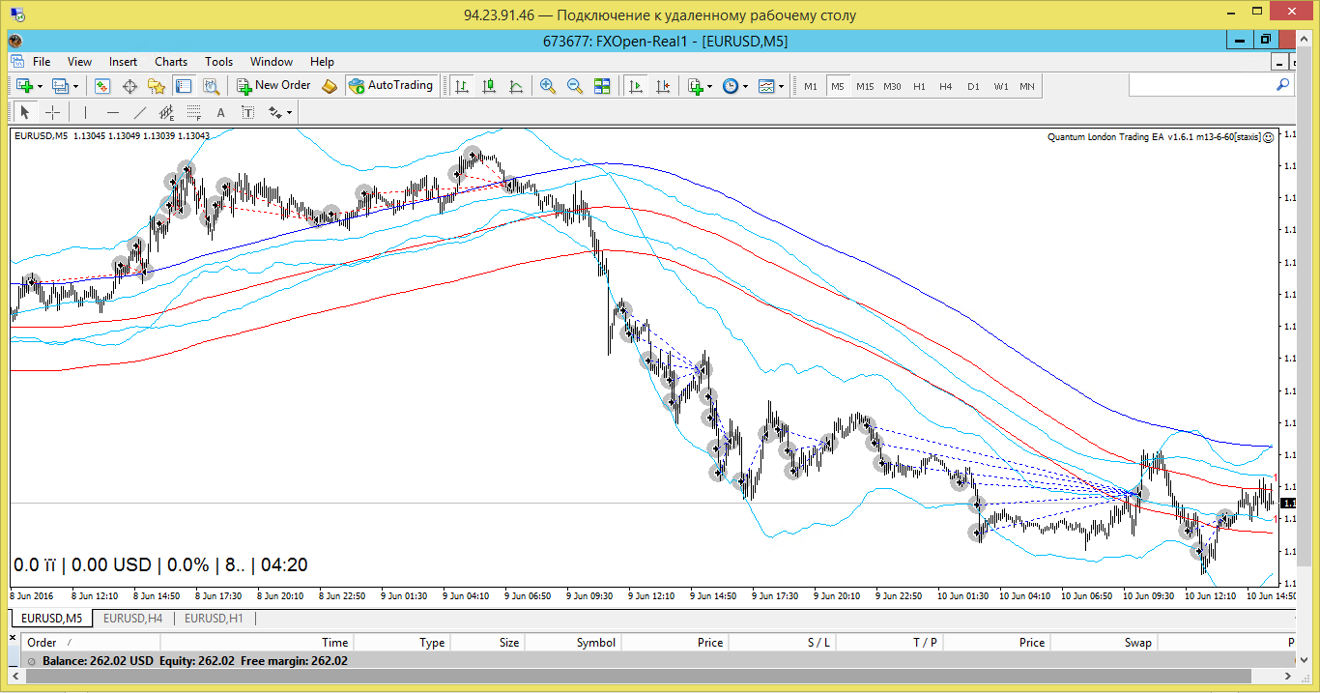Expand the Templates dropdown arrow
The height and width of the screenshot is (693, 1320).
point(781,86)
